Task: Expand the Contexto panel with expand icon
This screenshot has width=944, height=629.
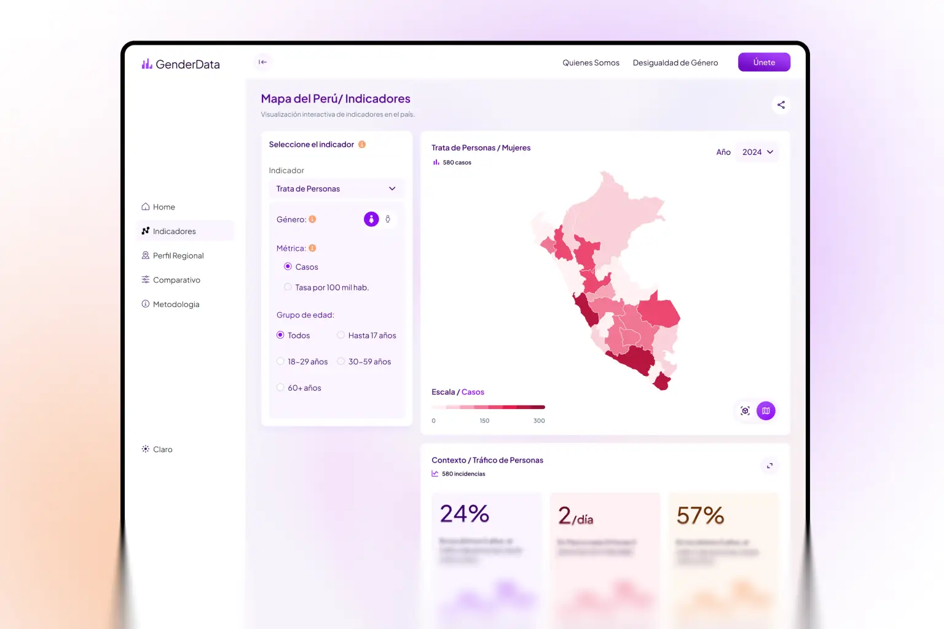Action: [x=769, y=466]
